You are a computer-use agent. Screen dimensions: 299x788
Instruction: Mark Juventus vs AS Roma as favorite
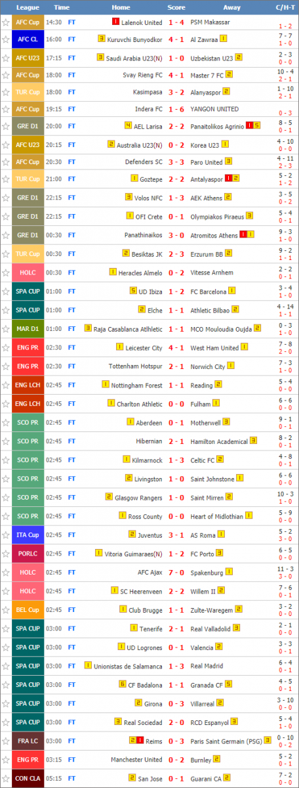pos(6,535)
